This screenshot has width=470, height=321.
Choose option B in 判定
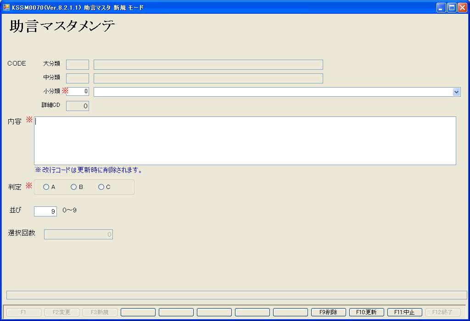[74, 187]
